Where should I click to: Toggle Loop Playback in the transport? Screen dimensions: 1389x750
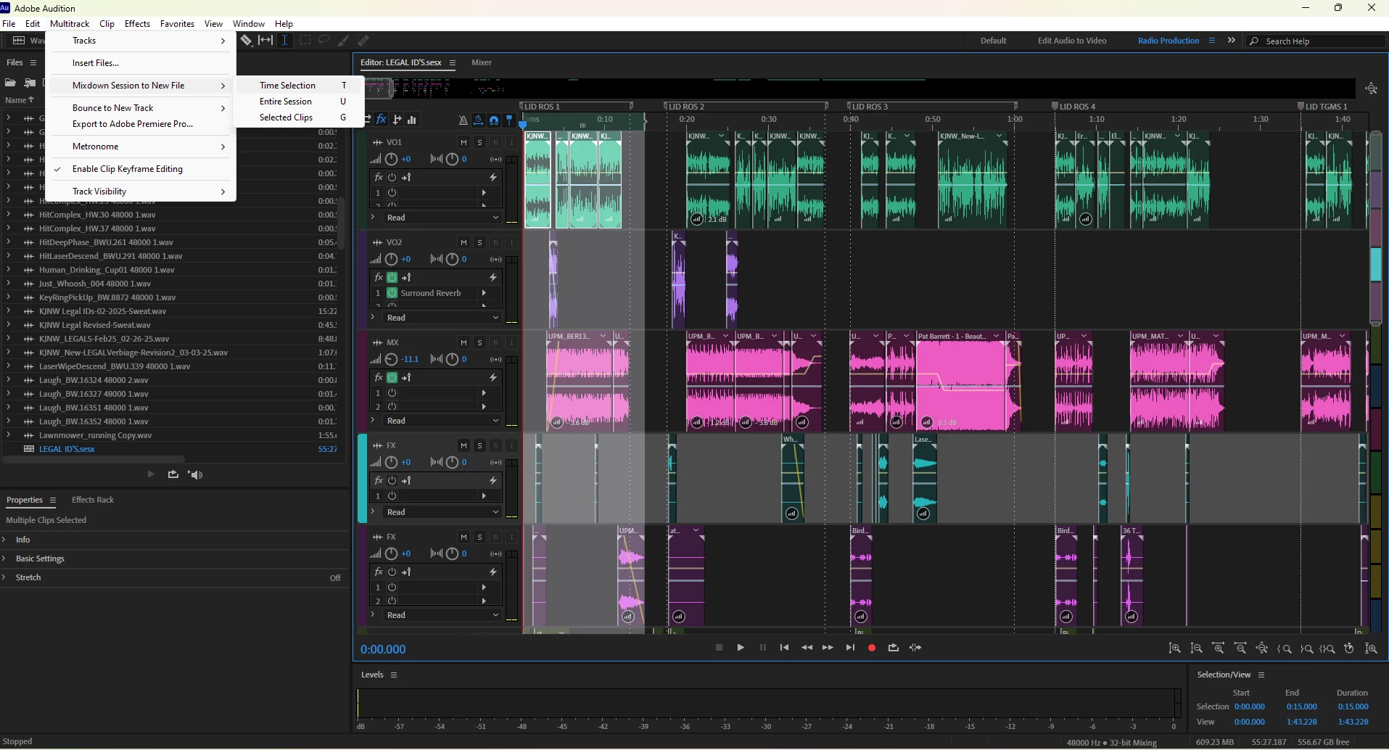click(894, 648)
